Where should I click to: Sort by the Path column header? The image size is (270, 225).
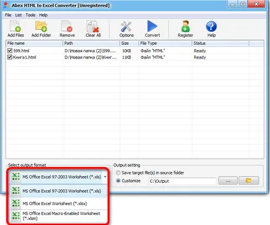click(x=91, y=43)
